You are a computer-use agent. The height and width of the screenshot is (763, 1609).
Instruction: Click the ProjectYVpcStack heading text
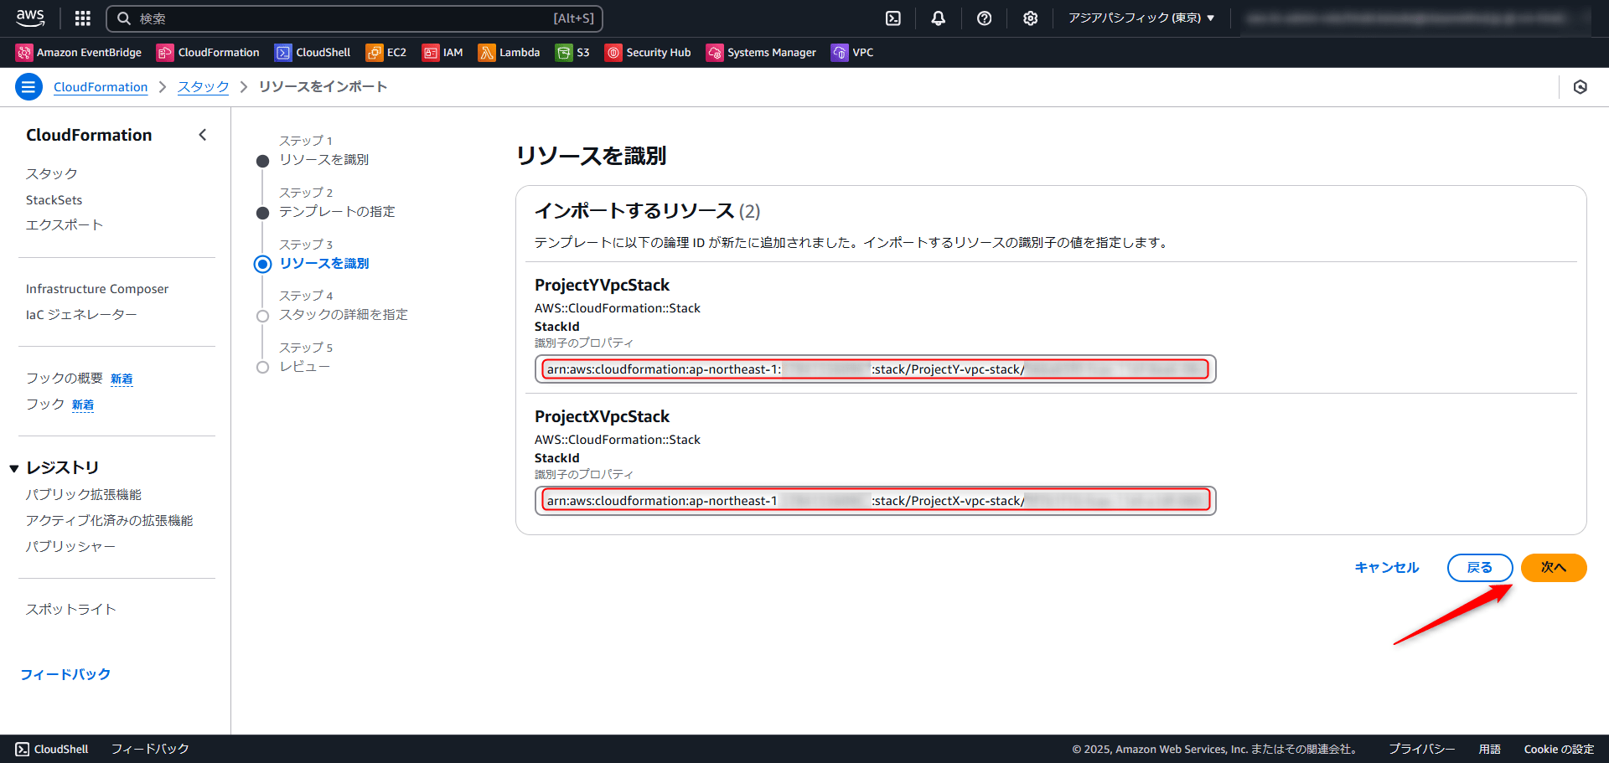point(602,285)
